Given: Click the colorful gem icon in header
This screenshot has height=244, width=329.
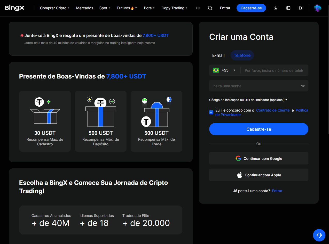Looking at the screenshot, I should [x=318, y=8].
